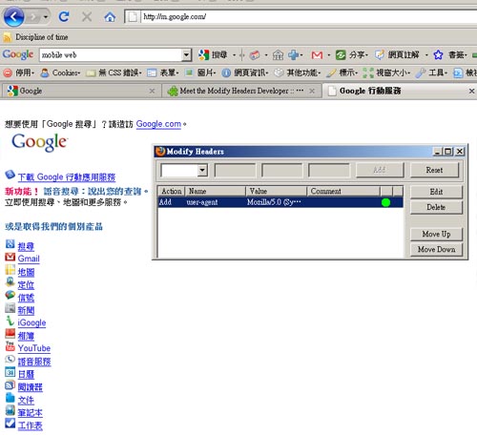Click the Google Toolbar logo

coord(18,54)
